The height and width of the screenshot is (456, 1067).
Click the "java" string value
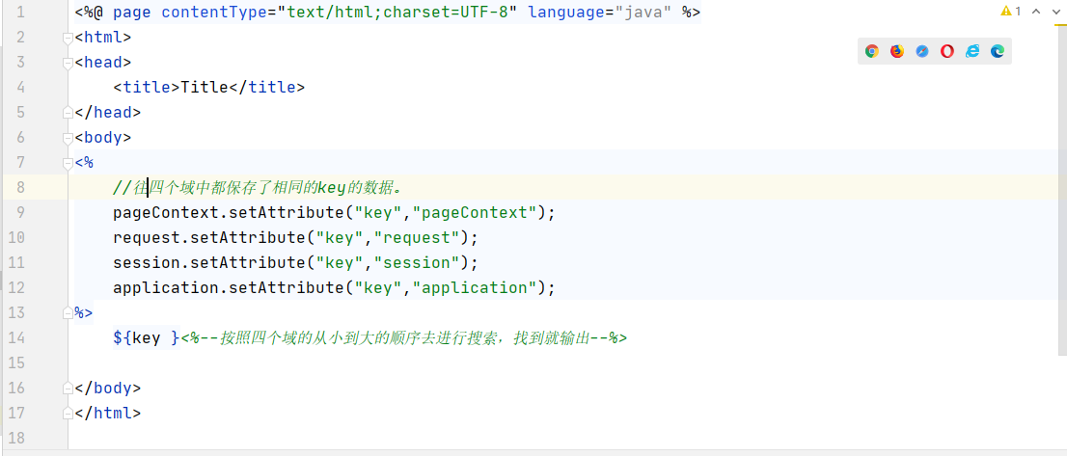point(643,13)
